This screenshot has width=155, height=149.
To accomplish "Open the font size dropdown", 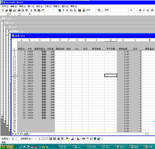I will (x=136, y=10).
